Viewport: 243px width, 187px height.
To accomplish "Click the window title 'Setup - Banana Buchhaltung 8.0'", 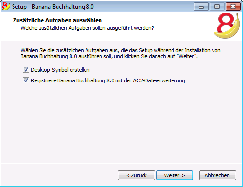I will point(53,7).
